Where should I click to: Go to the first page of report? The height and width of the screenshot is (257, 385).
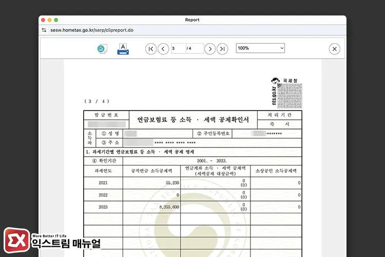151,49
